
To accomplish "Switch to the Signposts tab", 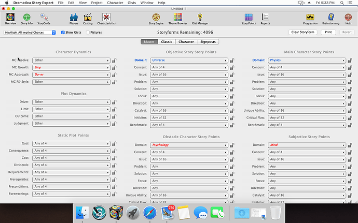I will pyautogui.click(x=208, y=41).
